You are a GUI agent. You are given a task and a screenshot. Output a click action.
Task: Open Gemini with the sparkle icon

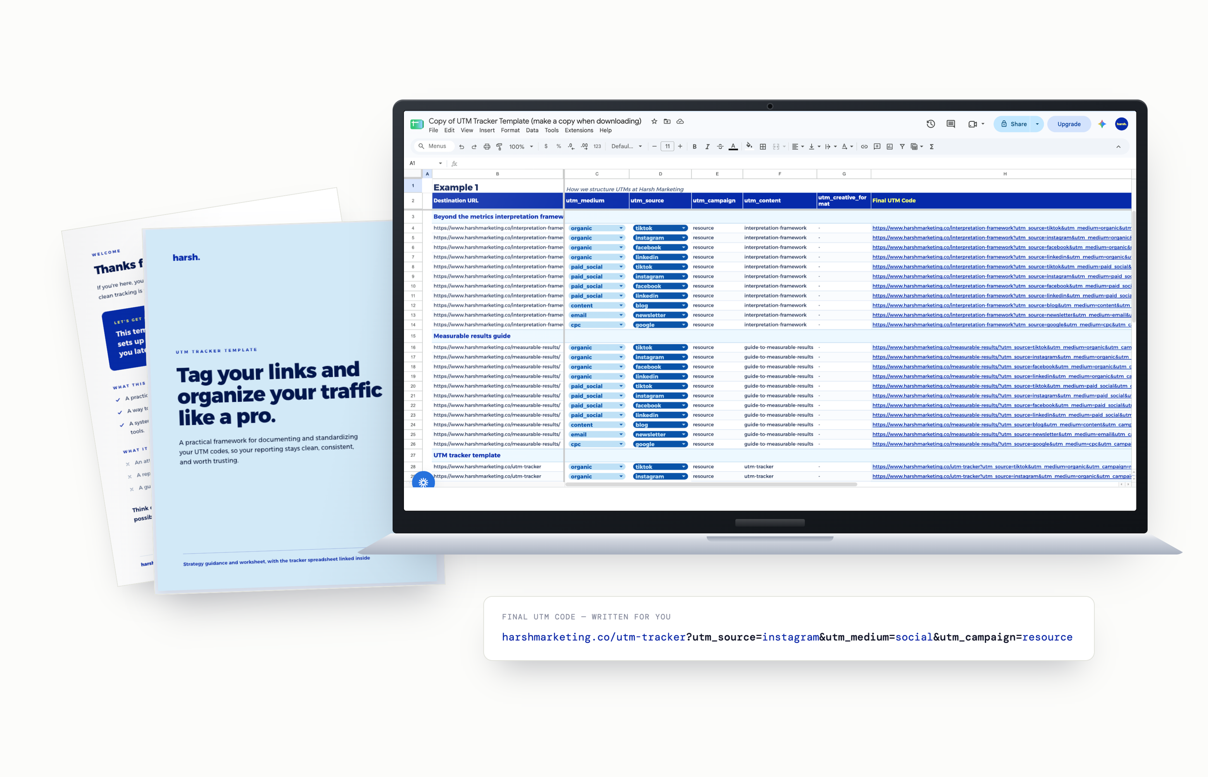pos(1102,124)
